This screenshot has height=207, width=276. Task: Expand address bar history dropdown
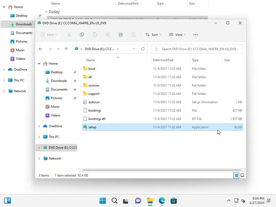(x=134, y=49)
